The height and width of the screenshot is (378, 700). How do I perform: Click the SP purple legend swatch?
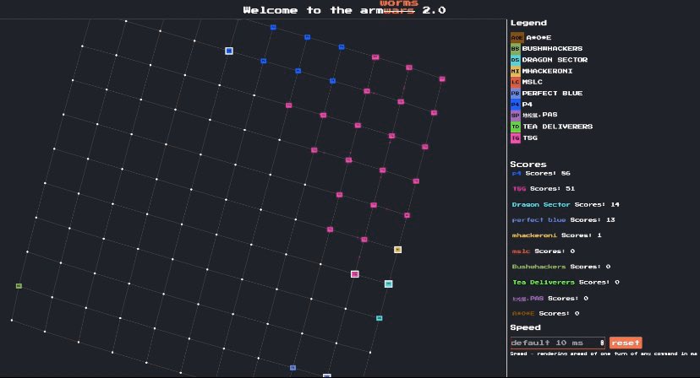coord(516,115)
